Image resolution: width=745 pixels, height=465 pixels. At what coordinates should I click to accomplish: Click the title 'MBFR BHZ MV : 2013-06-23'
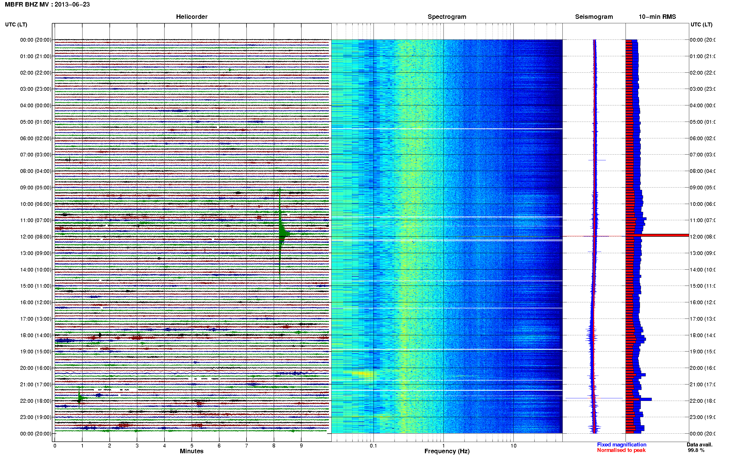coord(47,4)
